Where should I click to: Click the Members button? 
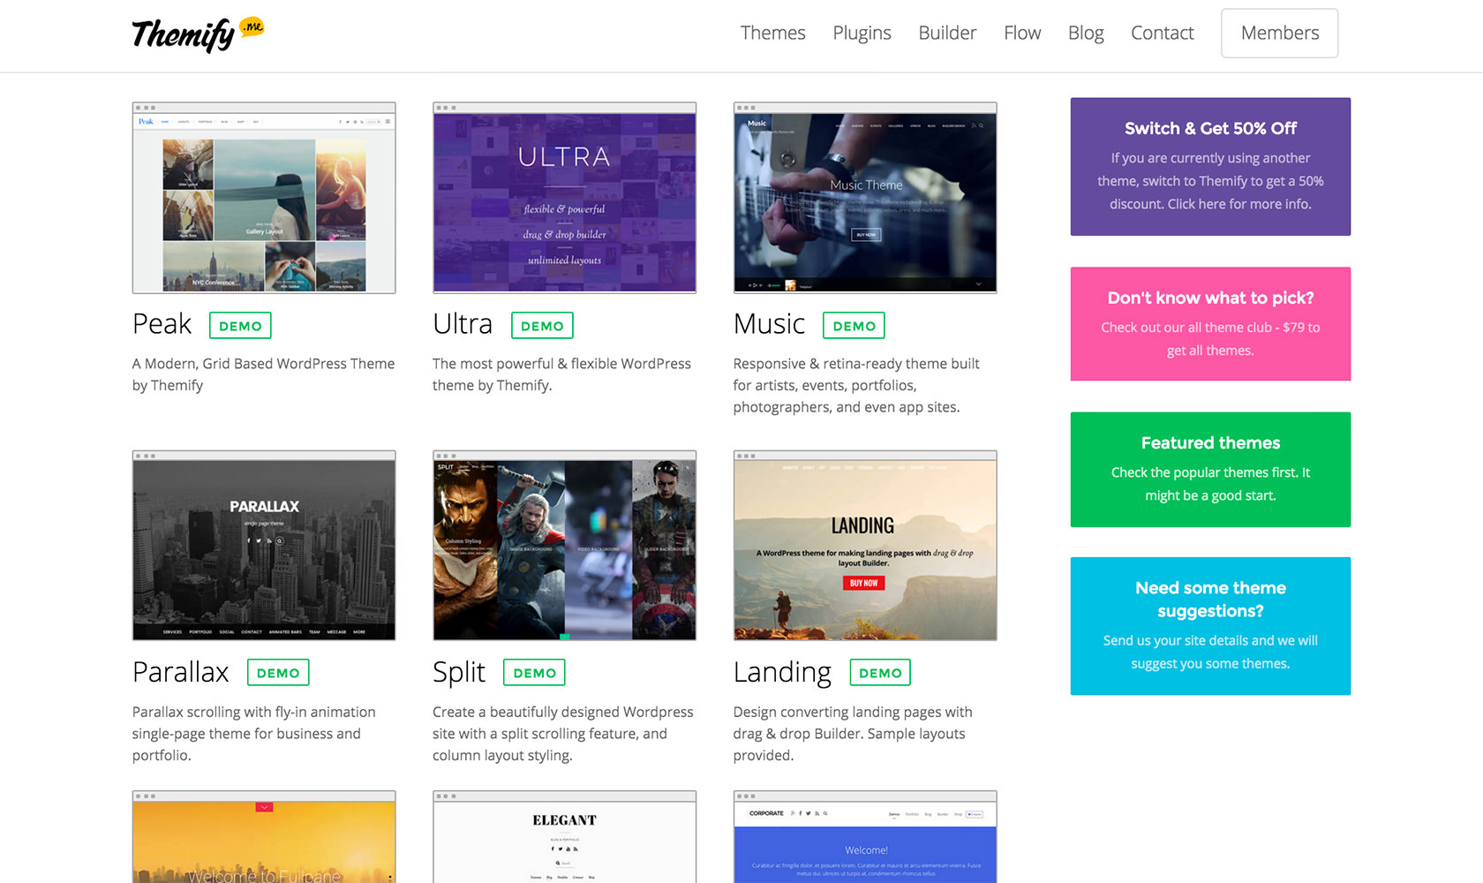click(1279, 33)
